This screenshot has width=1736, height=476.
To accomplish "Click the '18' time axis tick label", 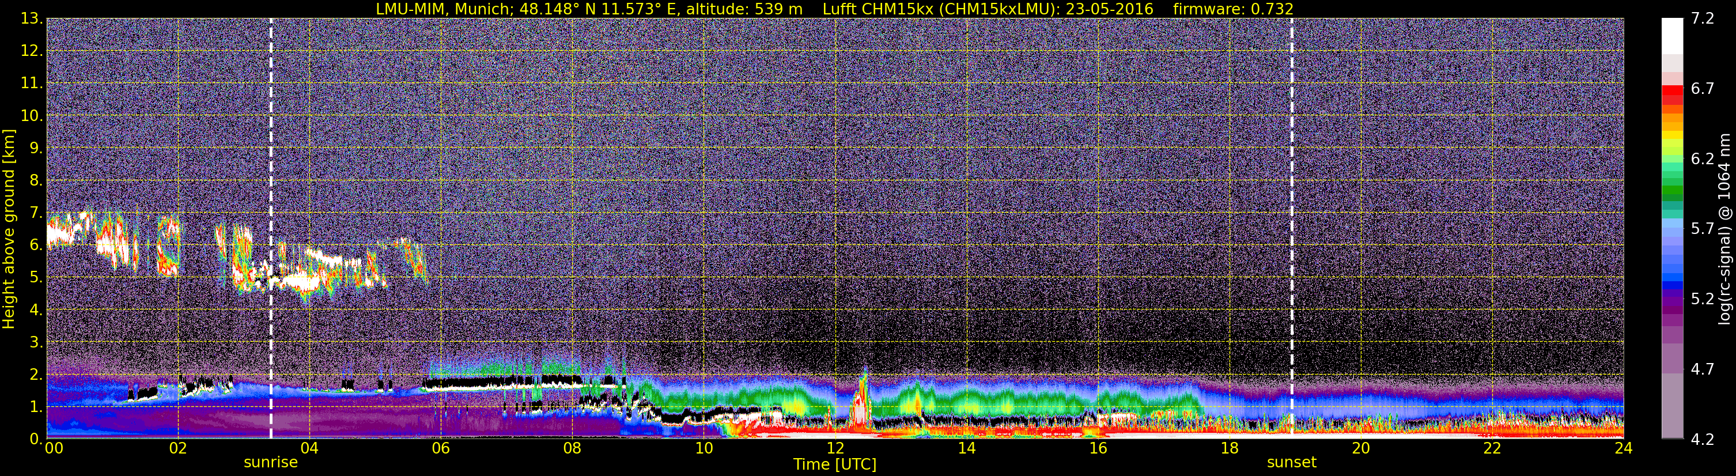I will [x=1229, y=448].
